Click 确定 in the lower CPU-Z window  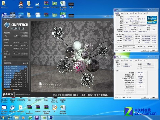[154, 97]
